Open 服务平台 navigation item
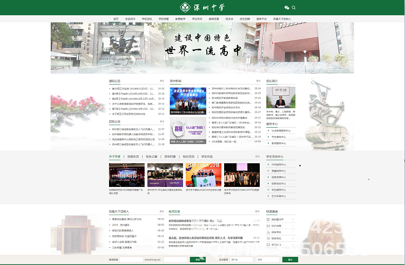The width and height of the screenshot is (405, 265). [261, 19]
